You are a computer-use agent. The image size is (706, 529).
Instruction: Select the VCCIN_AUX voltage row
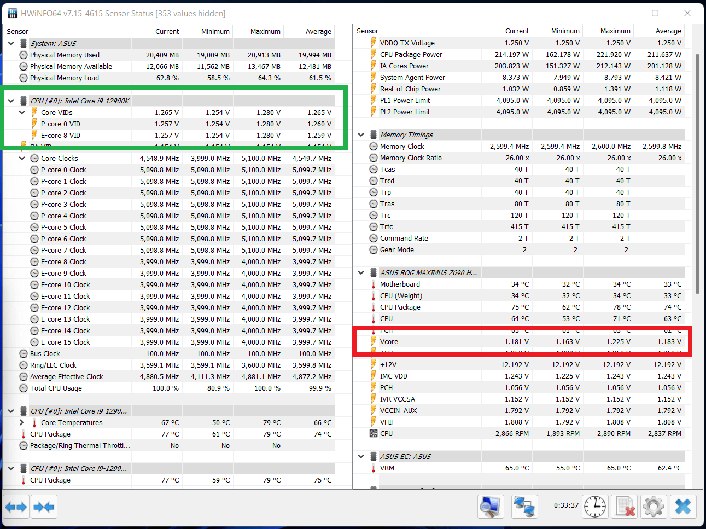tap(520, 410)
